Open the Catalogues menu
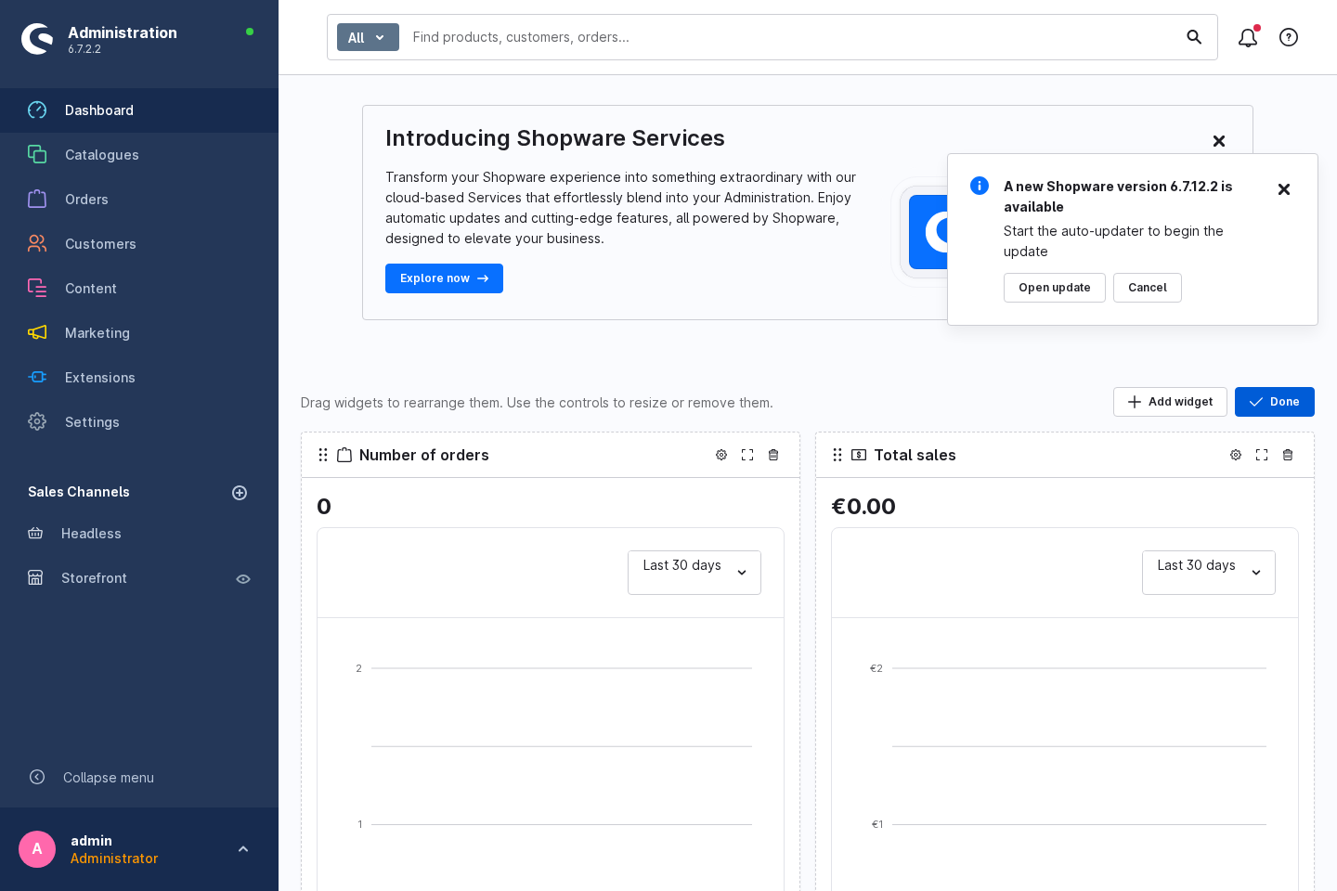1337x891 pixels. 139,155
